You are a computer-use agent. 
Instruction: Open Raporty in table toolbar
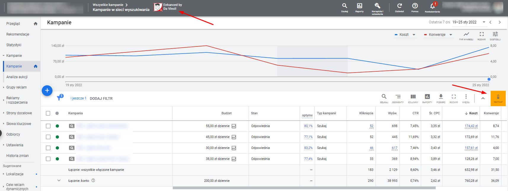pos(427,98)
